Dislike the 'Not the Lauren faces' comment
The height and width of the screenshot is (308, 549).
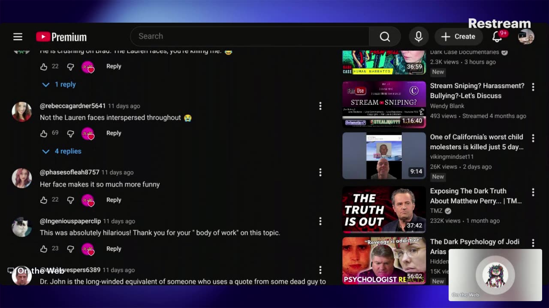71,133
